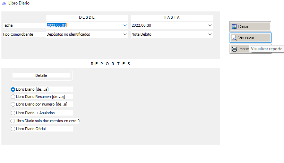Choose Libro Diario solo documentos en cero
Screen dimensions: 284x163
(13, 121)
